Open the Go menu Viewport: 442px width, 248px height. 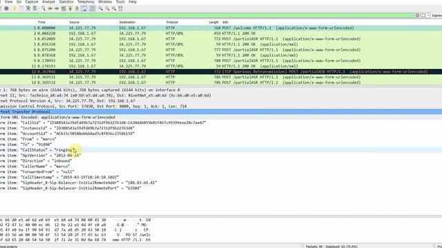19,1
